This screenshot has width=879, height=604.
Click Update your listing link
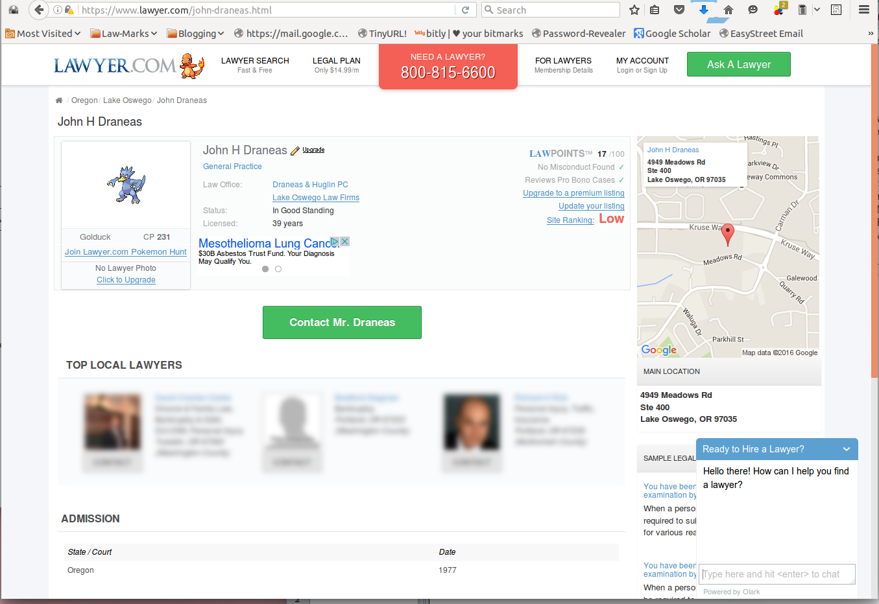[592, 206]
